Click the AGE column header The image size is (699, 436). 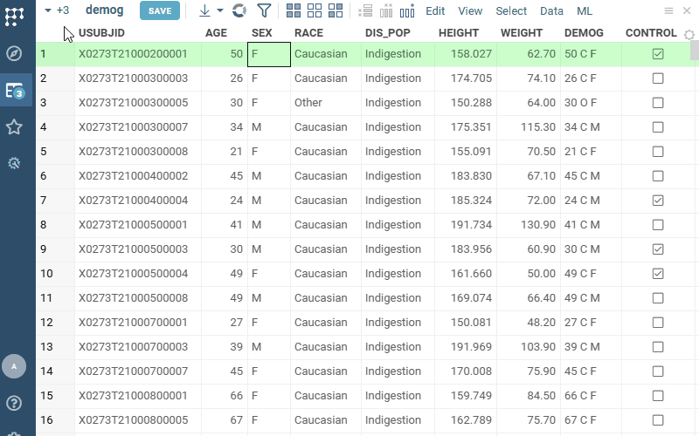click(216, 33)
